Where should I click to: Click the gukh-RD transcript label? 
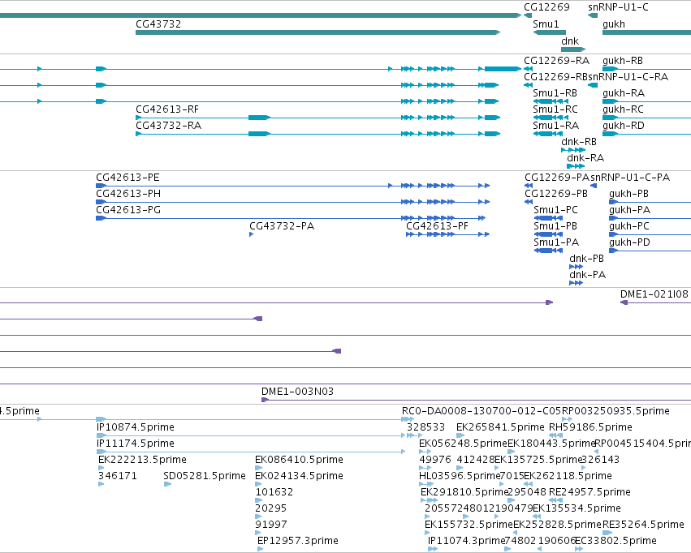623,126
